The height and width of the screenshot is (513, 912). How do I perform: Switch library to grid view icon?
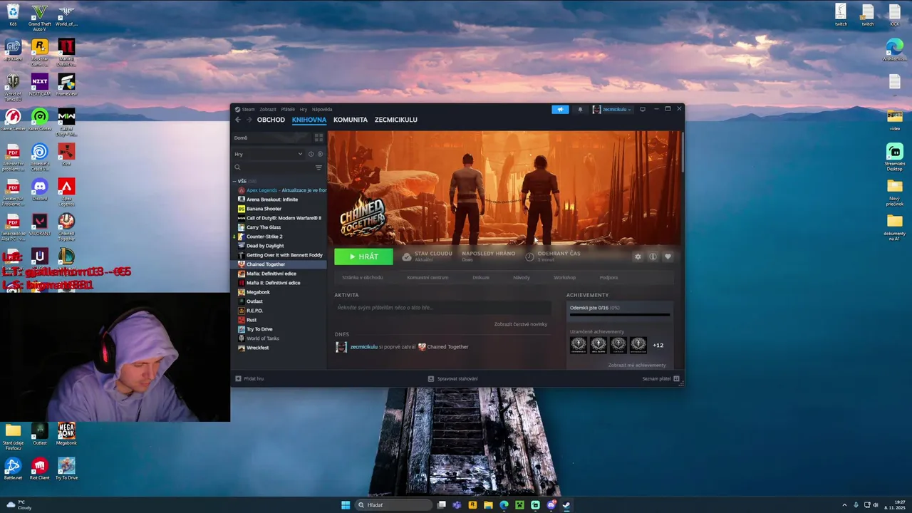tap(318, 138)
